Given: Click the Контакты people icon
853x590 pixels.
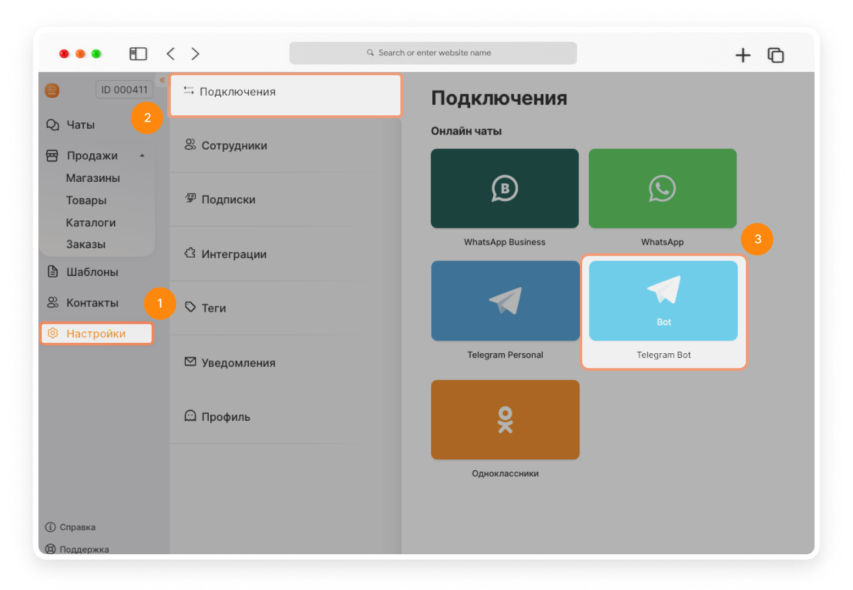Looking at the screenshot, I should (x=53, y=303).
